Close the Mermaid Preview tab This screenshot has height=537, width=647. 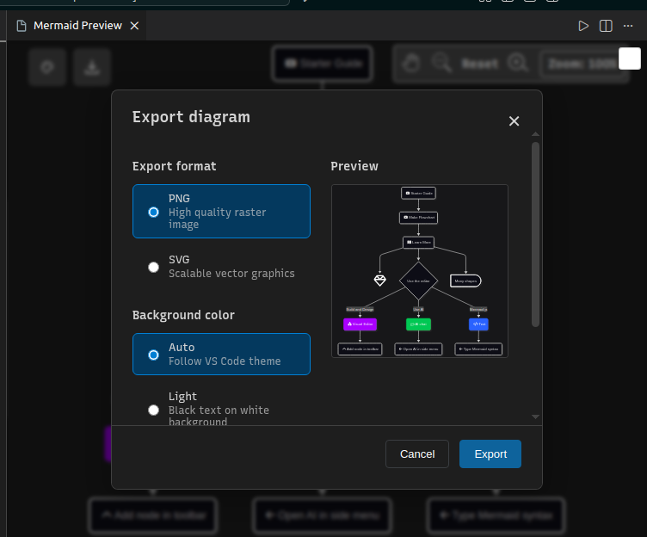[x=134, y=26]
